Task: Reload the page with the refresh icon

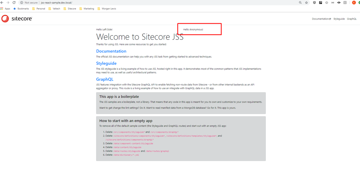Action: pyautogui.click(x=14, y=3)
